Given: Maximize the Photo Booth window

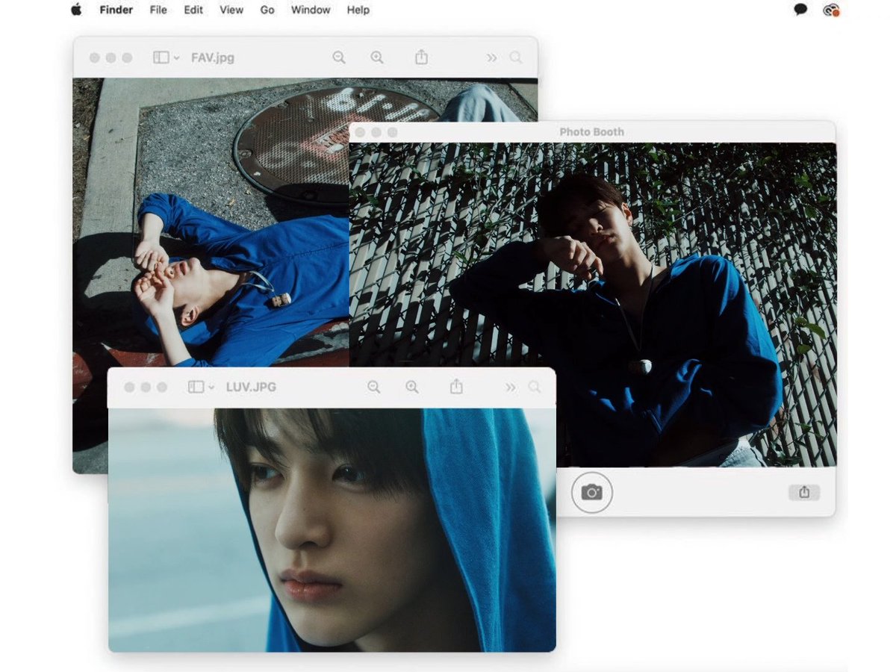Looking at the screenshot, I should click(393, 132).
